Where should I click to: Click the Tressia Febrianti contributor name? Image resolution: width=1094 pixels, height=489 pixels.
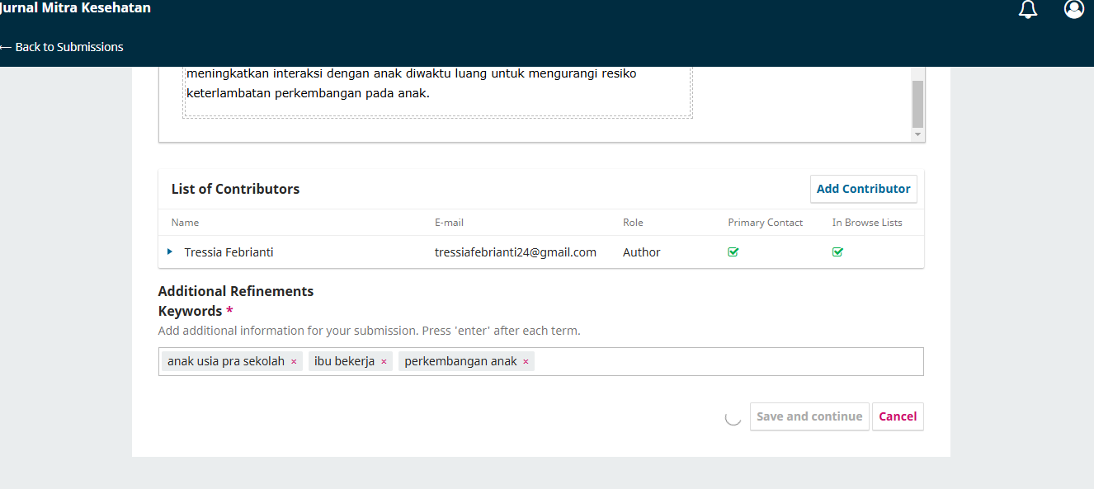229,252
